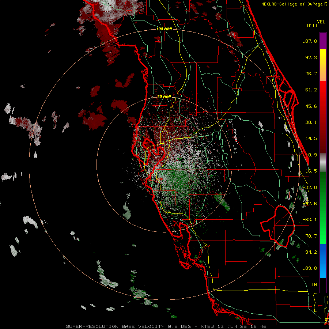329x329 pixels.
Task: Select the -63.1 scale value
Action: (x=310, y=220)
